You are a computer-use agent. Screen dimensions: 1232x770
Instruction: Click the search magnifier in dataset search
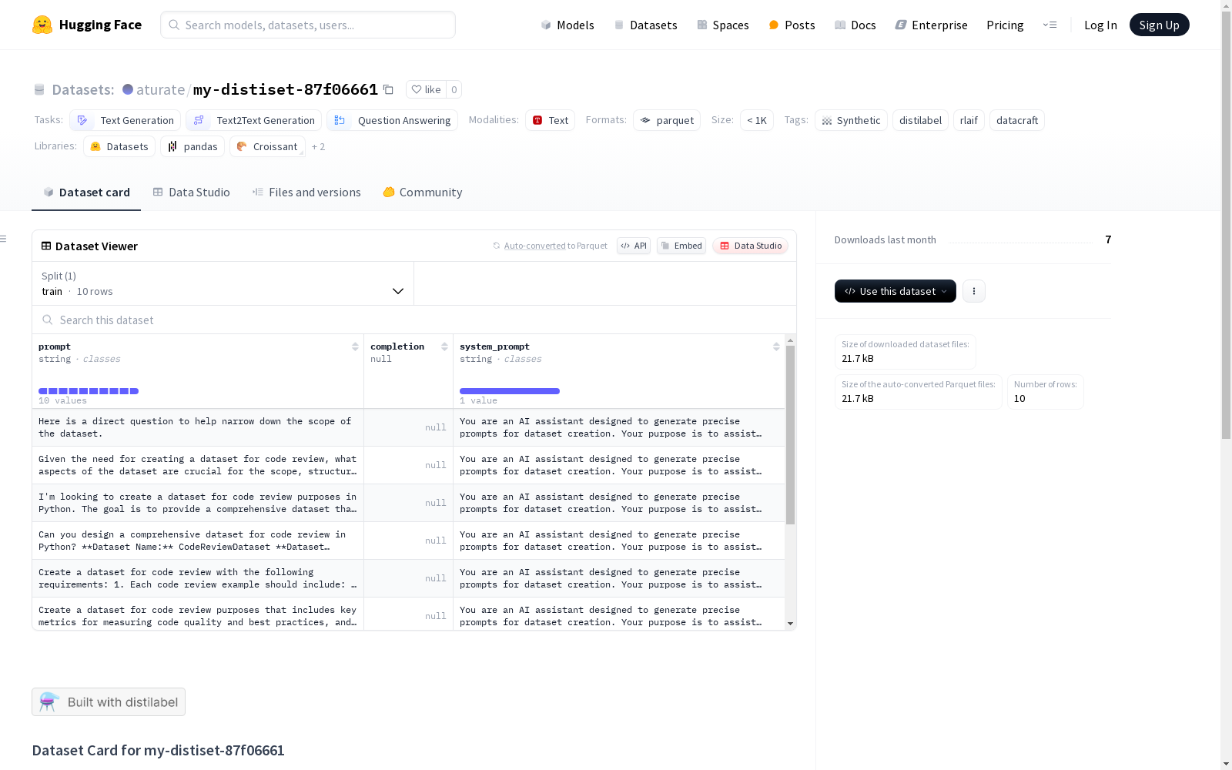48,320
